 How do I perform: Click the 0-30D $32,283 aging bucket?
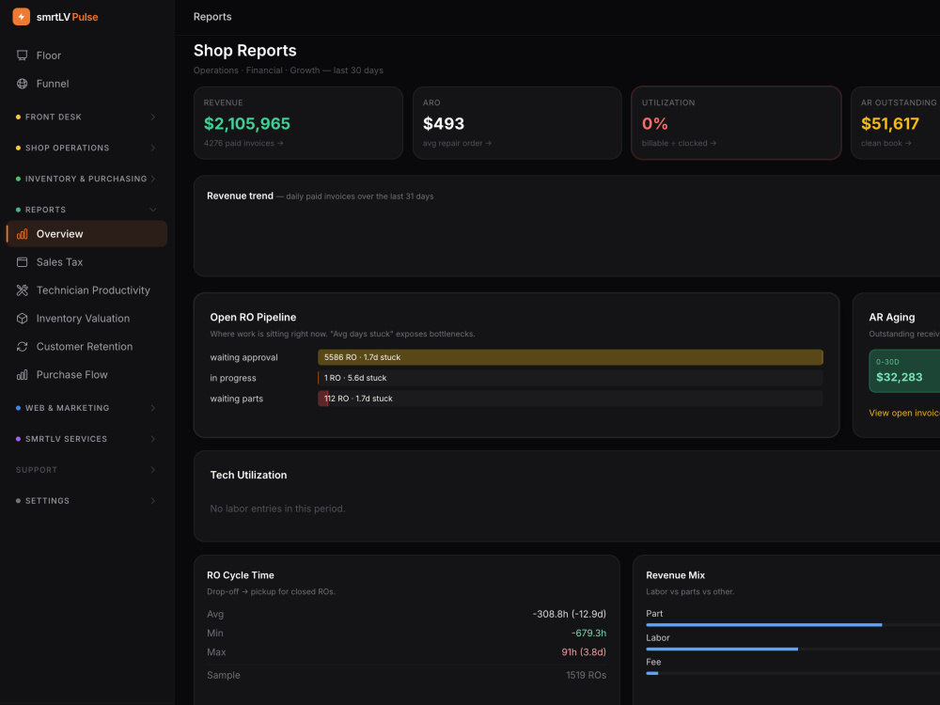[x=904, y=371]
